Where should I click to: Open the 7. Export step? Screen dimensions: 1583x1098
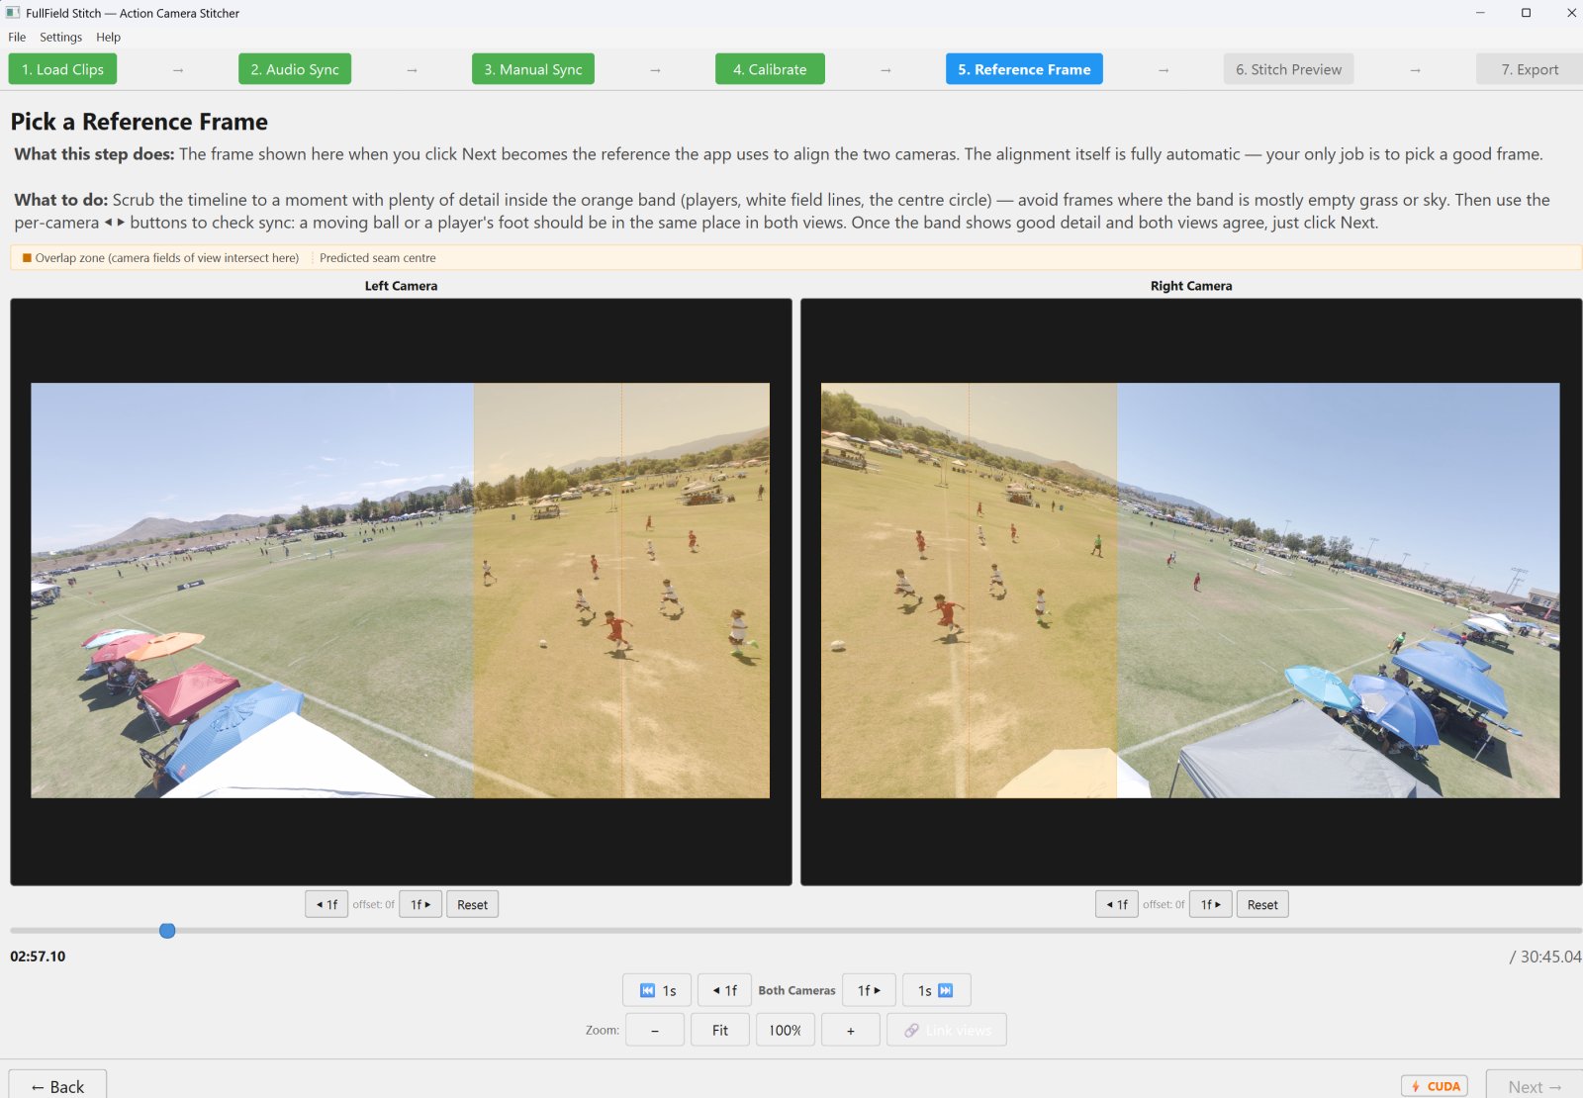click(x=1530, y=69)
